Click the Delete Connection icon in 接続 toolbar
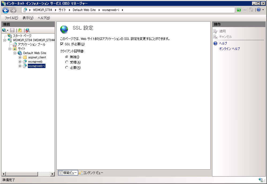267x184 pixels. click(x=28, y=30)
